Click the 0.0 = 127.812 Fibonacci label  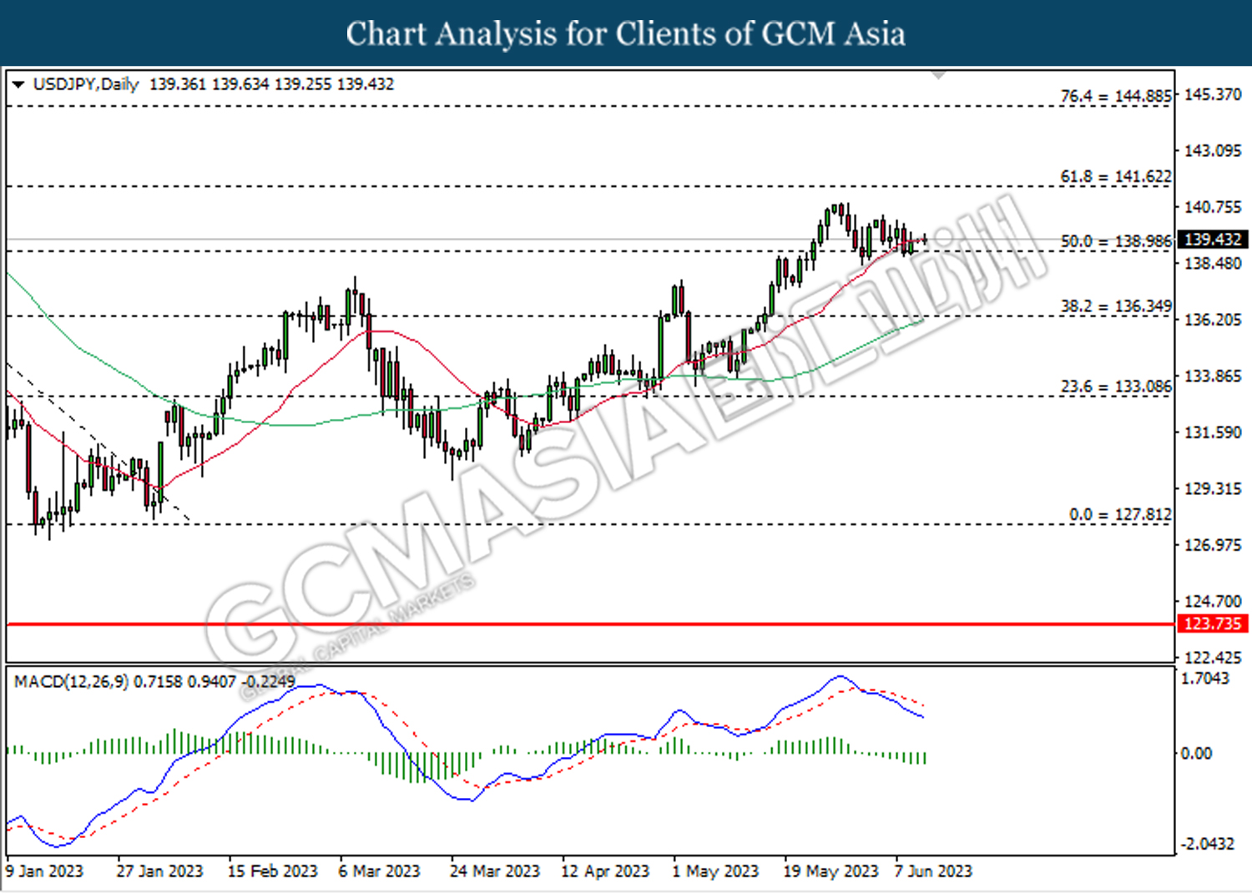pyautogui.click(x=1120, y=515)
